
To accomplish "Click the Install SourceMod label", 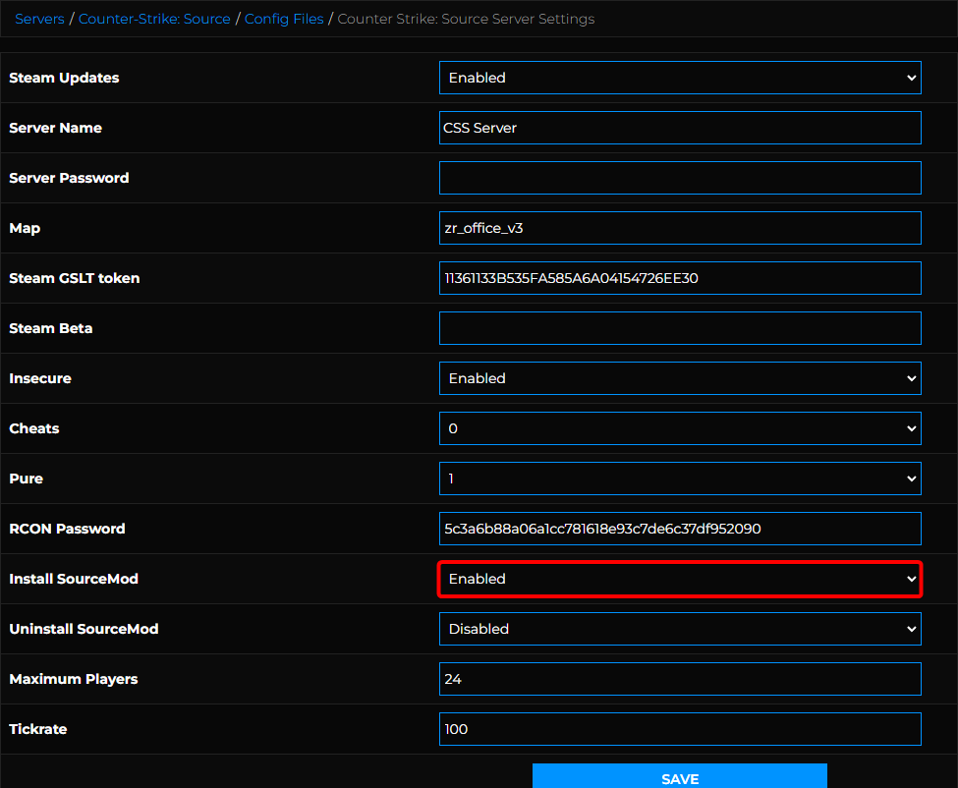I will click(74, 579).
